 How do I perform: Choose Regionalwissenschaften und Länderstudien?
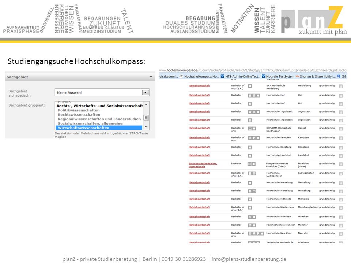pyautogui.click(x=99, y=119)
